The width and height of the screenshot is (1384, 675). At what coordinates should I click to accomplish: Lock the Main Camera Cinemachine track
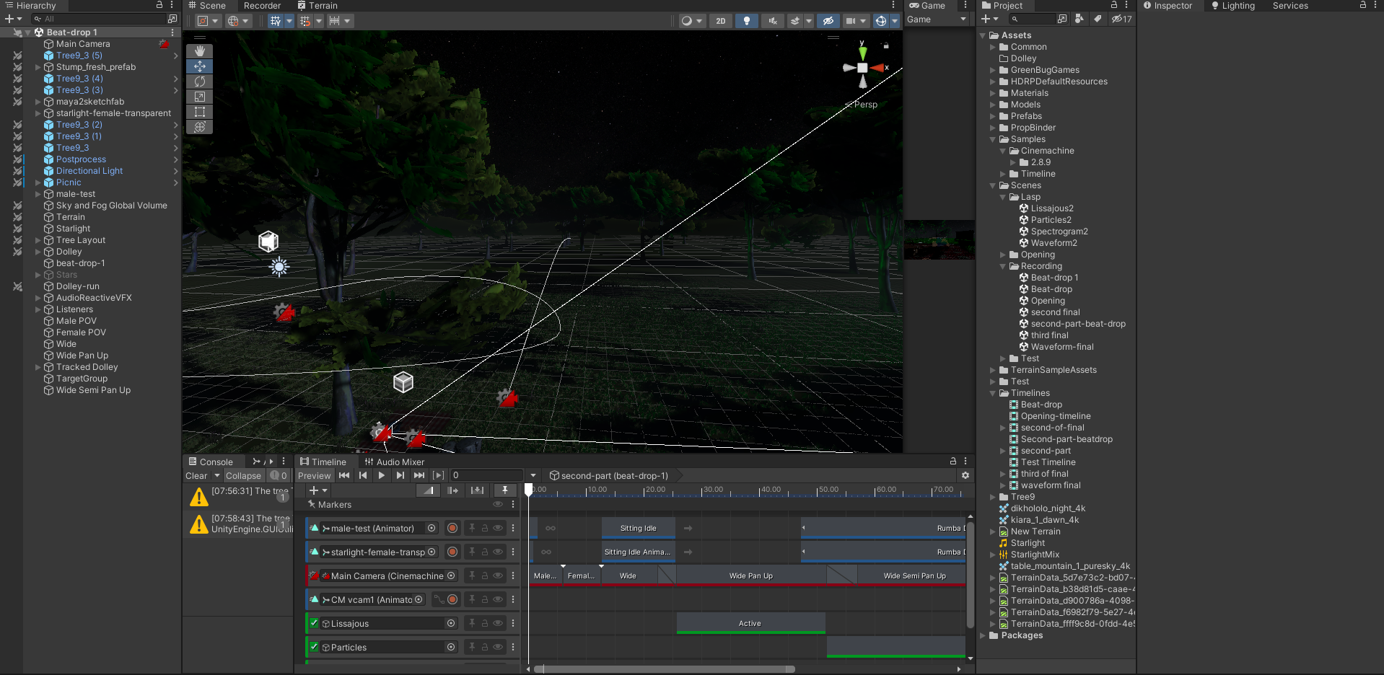tap(485, 575)
